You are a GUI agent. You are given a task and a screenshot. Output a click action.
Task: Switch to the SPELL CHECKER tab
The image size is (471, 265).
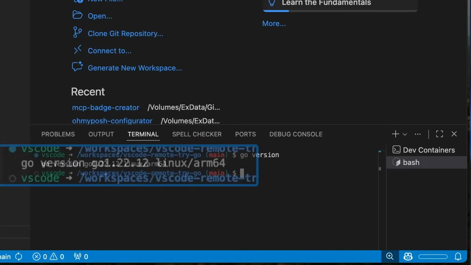[197, 134]
